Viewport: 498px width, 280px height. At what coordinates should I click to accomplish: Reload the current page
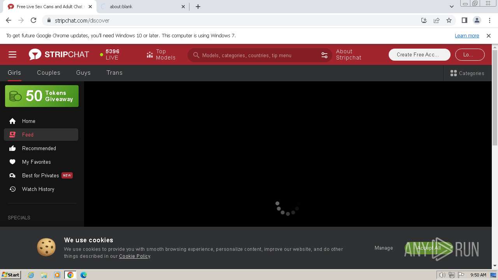pos(33,20)
